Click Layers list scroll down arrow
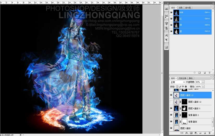 coord(213,130)
